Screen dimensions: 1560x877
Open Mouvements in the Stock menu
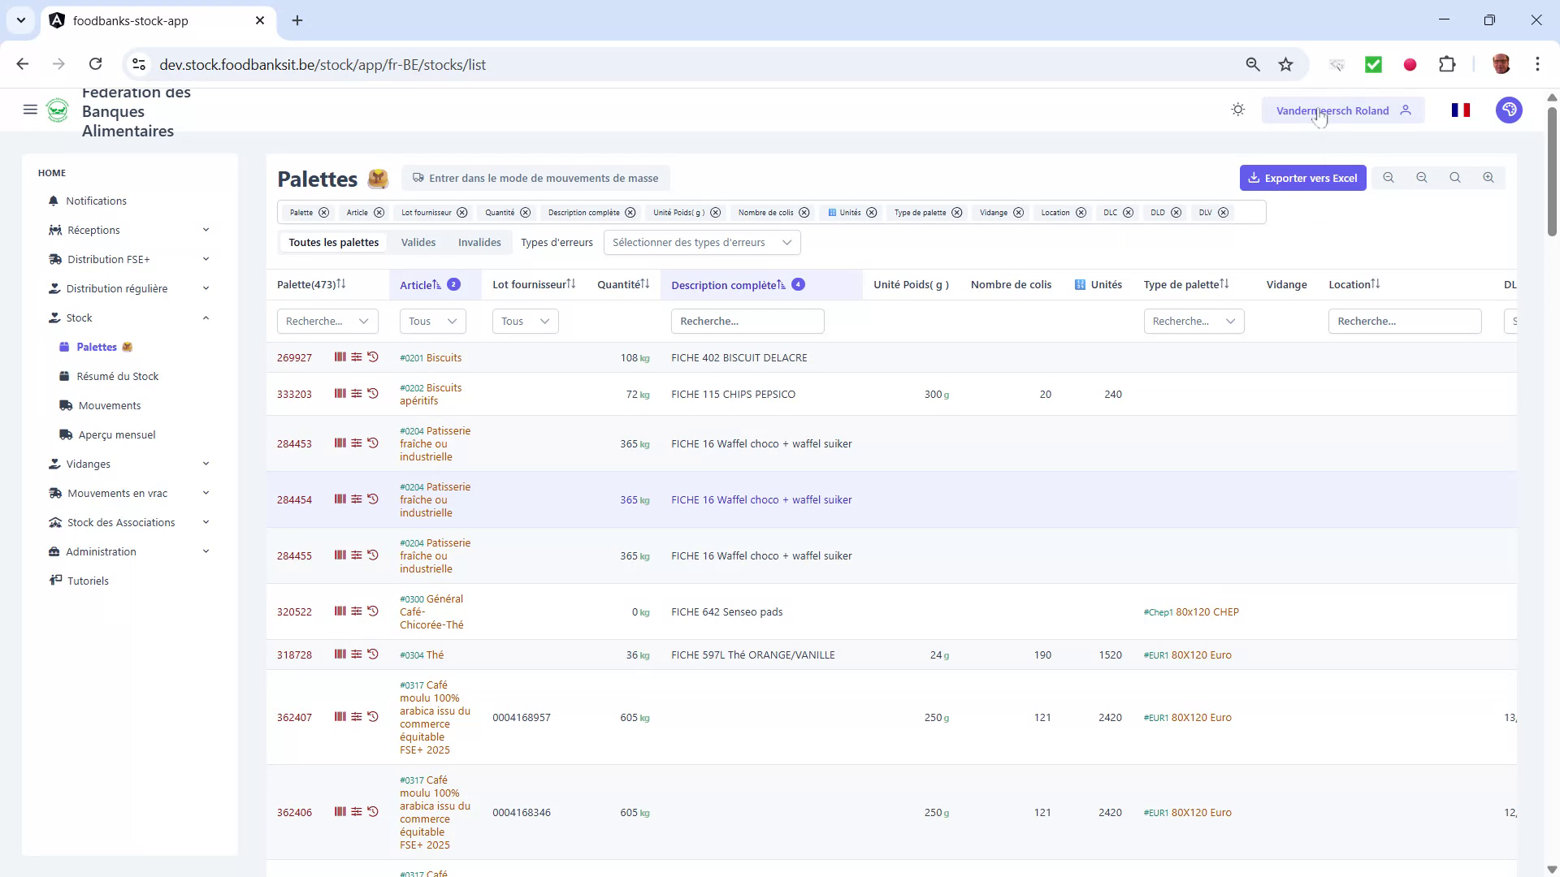click(110, 405)
